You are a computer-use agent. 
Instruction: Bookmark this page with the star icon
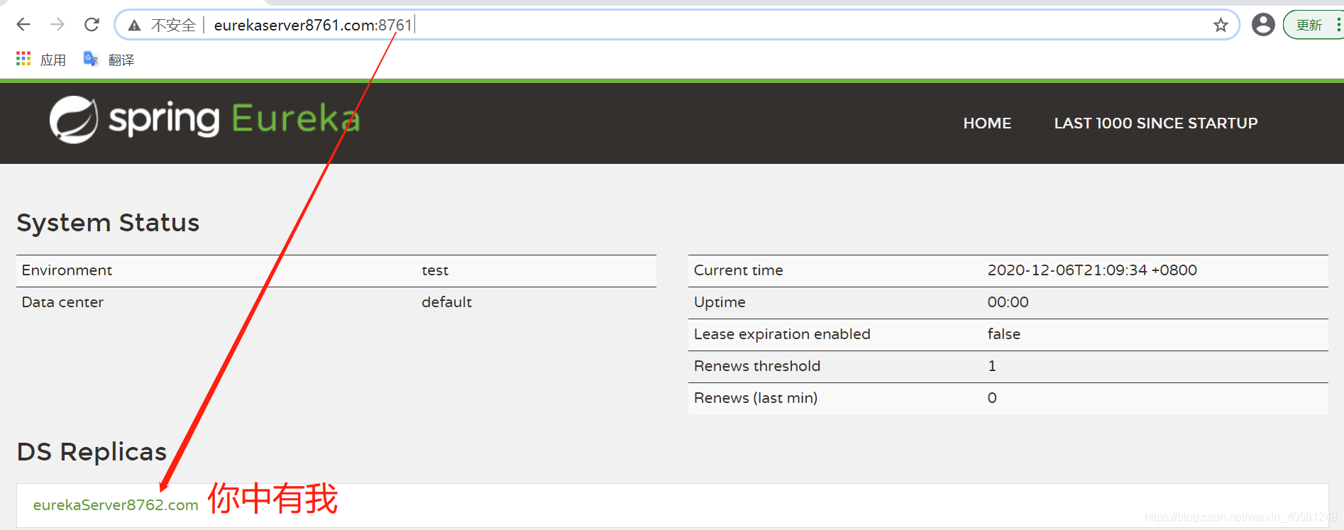click(x=1221, y=26)
